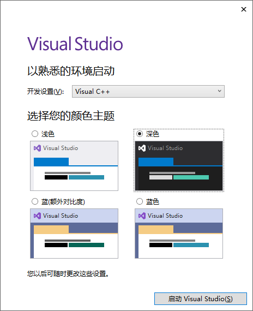Screen dimensions: 253x311
Task: Click the light theme preview thumbnail
Action: 74,166
